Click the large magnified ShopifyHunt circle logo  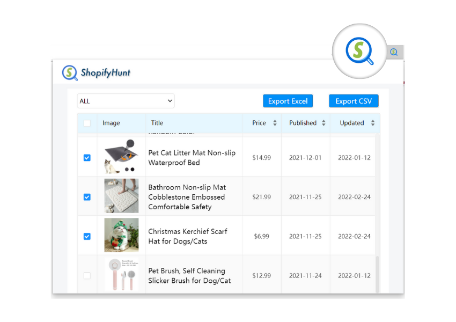(x=360, y=51)
